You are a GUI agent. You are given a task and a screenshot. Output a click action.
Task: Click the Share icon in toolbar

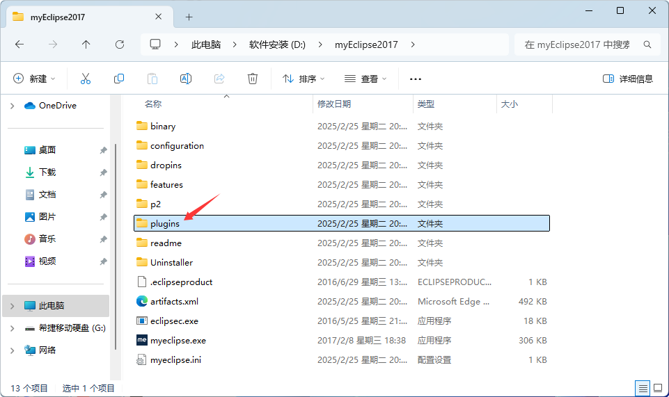click(x=219, y=79)
